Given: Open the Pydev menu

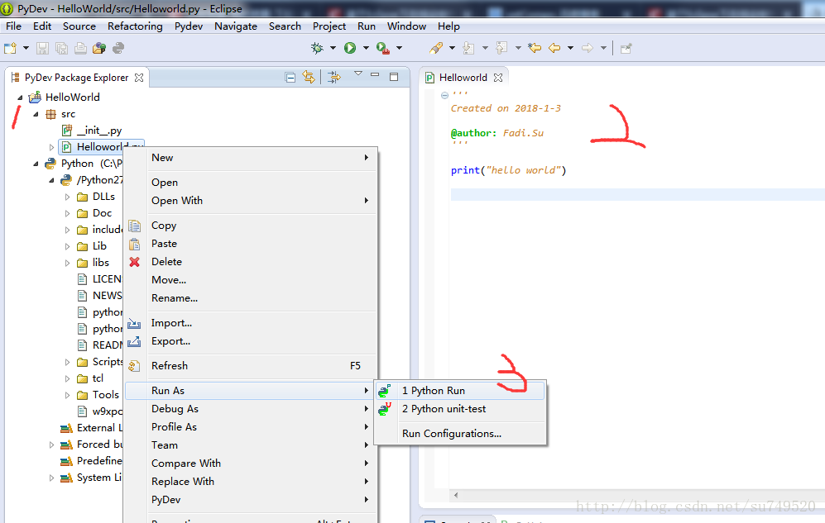Looking at the screenshot, I should [189, 26].
